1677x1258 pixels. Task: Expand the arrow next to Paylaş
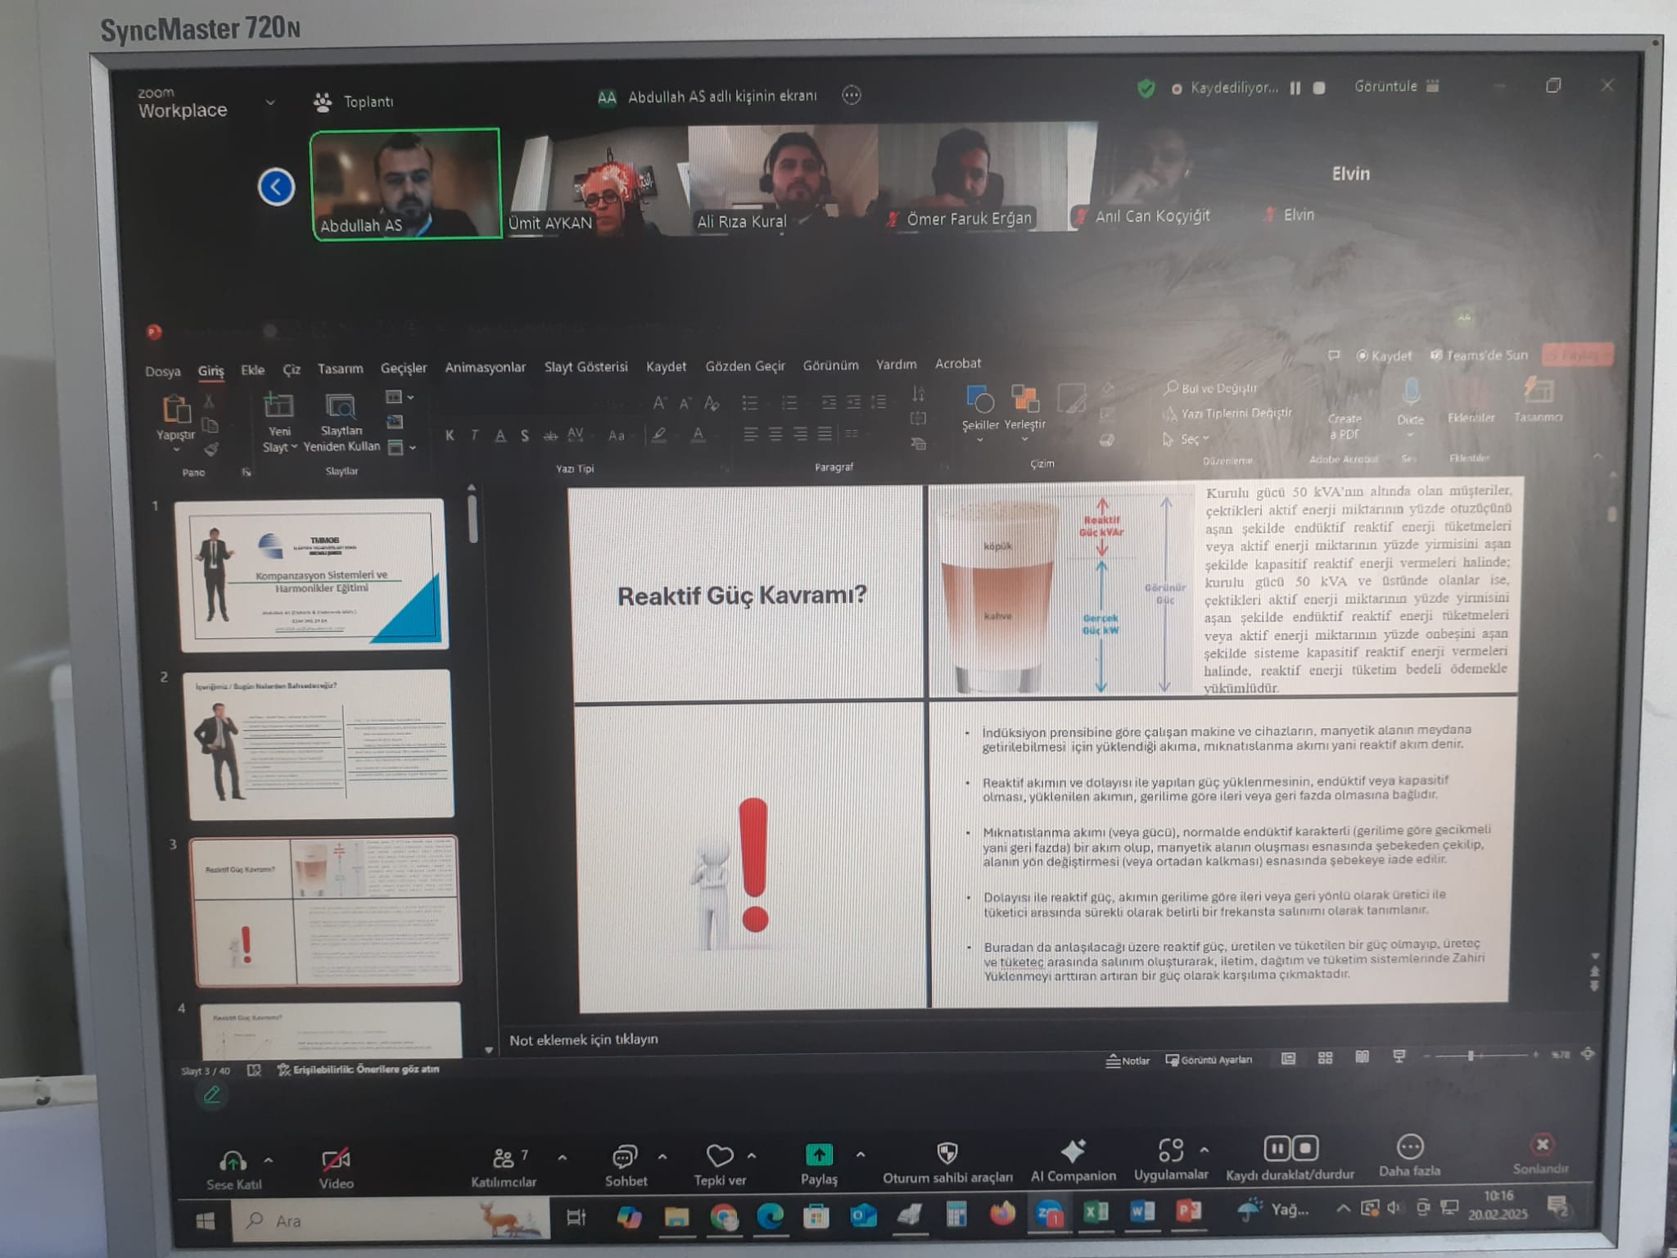tap(861, 1155)
